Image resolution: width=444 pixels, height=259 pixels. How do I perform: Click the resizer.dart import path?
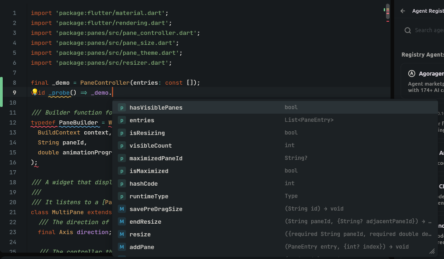point(112,63)
